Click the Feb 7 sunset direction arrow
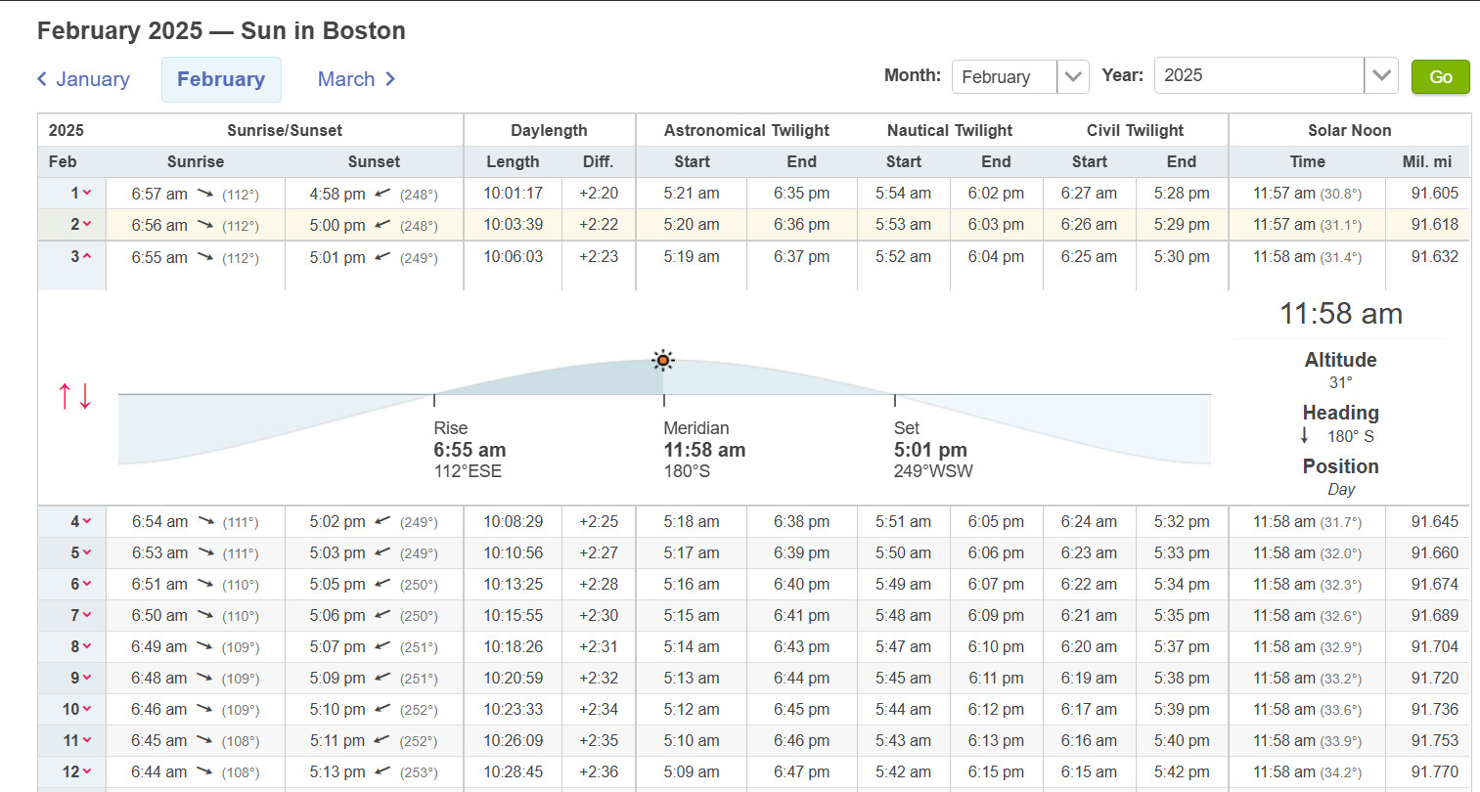1480x792 pixels. 382,616
